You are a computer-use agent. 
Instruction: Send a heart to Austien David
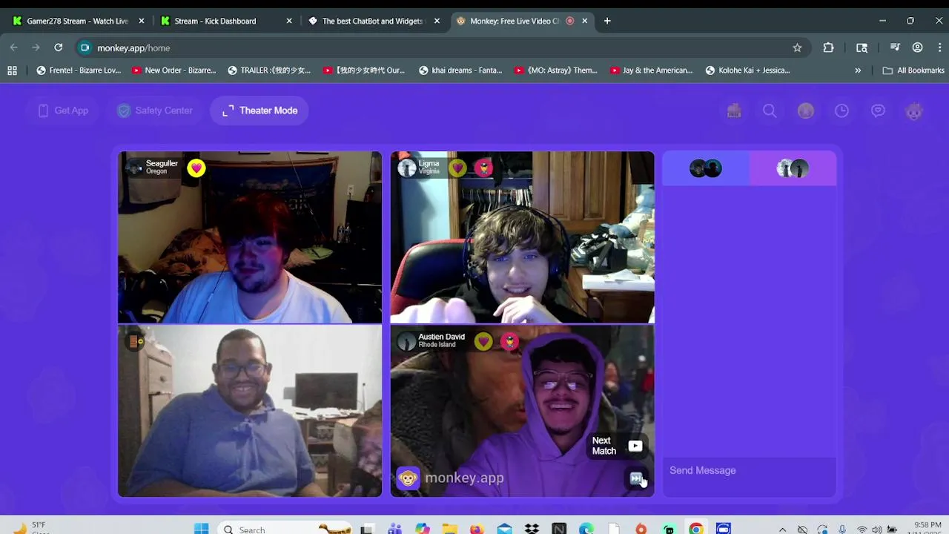[x=483, y=341]
